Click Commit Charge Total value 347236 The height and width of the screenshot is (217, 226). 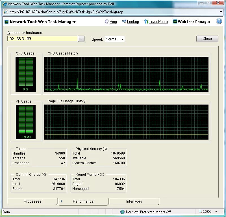59,179
